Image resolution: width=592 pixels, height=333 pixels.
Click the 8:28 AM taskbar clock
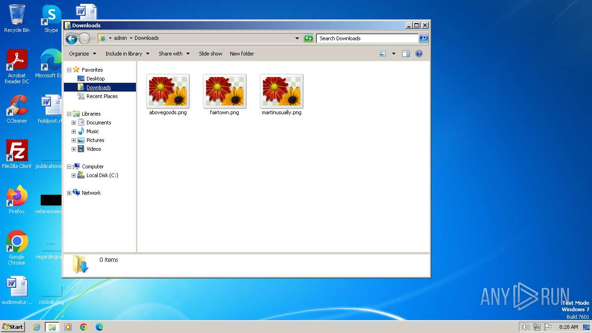pos(568,327)
